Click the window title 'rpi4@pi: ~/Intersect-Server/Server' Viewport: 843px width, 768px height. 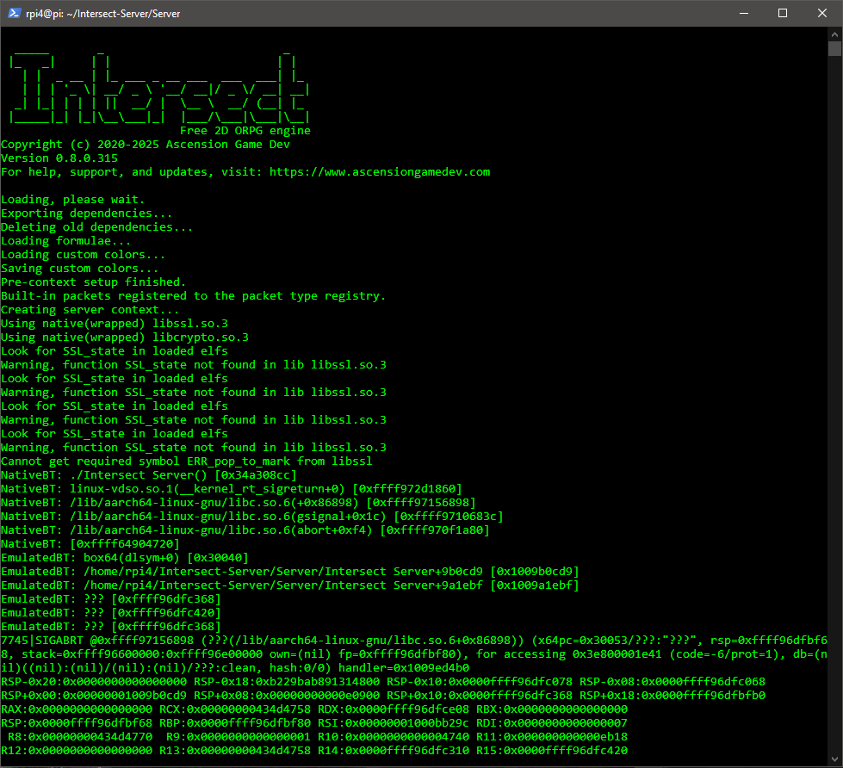pyautogui.click(x=114, y=13)
